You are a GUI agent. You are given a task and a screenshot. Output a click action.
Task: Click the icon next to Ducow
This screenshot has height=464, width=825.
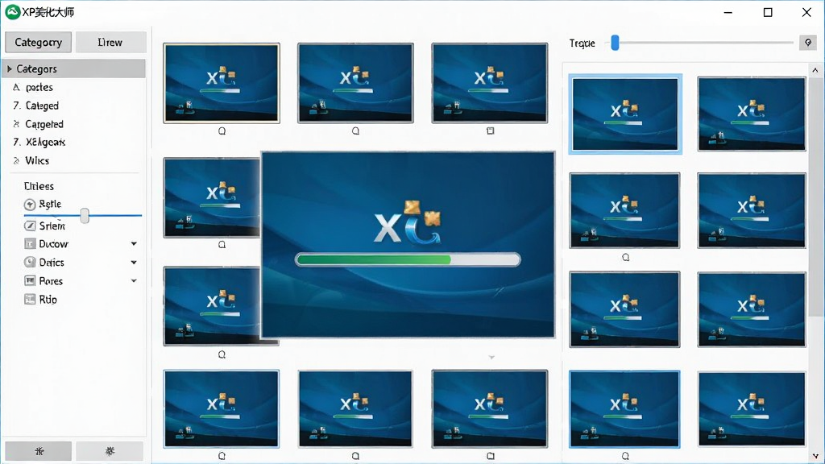pyautogui.click(x=30, y=243)
